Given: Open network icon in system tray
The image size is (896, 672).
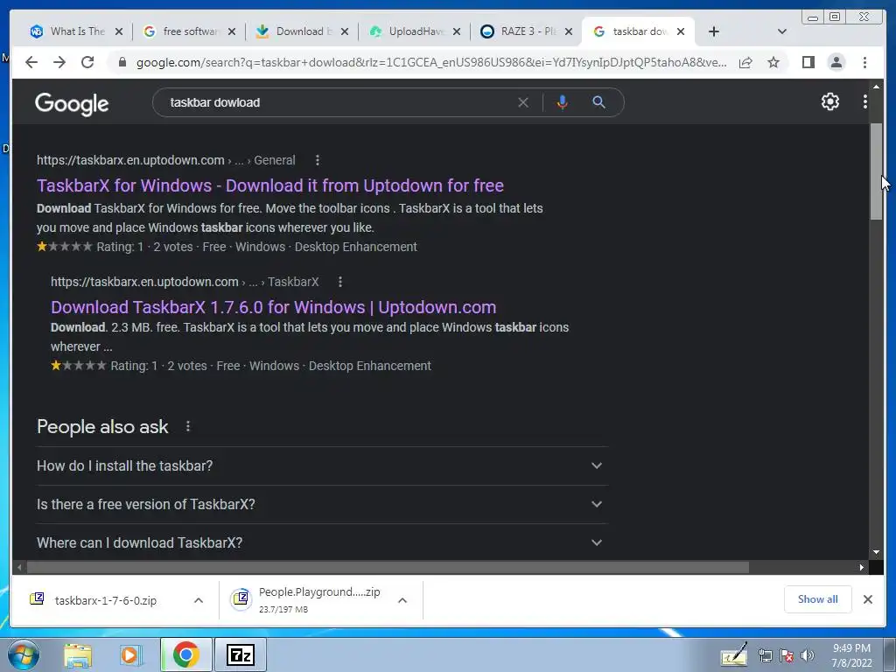Looking at the screenshot, I should 765,655.
